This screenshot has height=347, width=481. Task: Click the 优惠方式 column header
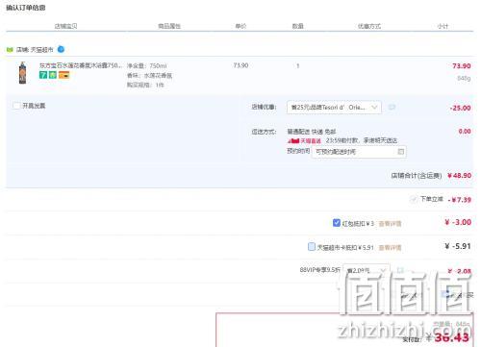(369, 26)
